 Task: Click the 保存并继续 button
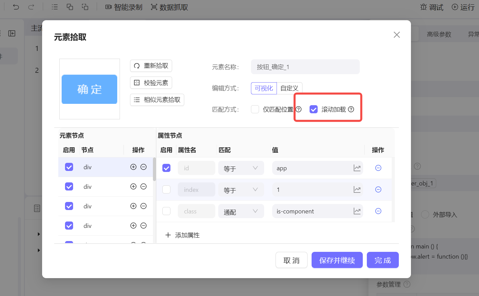pyautogui.click(x=337, y=260)
